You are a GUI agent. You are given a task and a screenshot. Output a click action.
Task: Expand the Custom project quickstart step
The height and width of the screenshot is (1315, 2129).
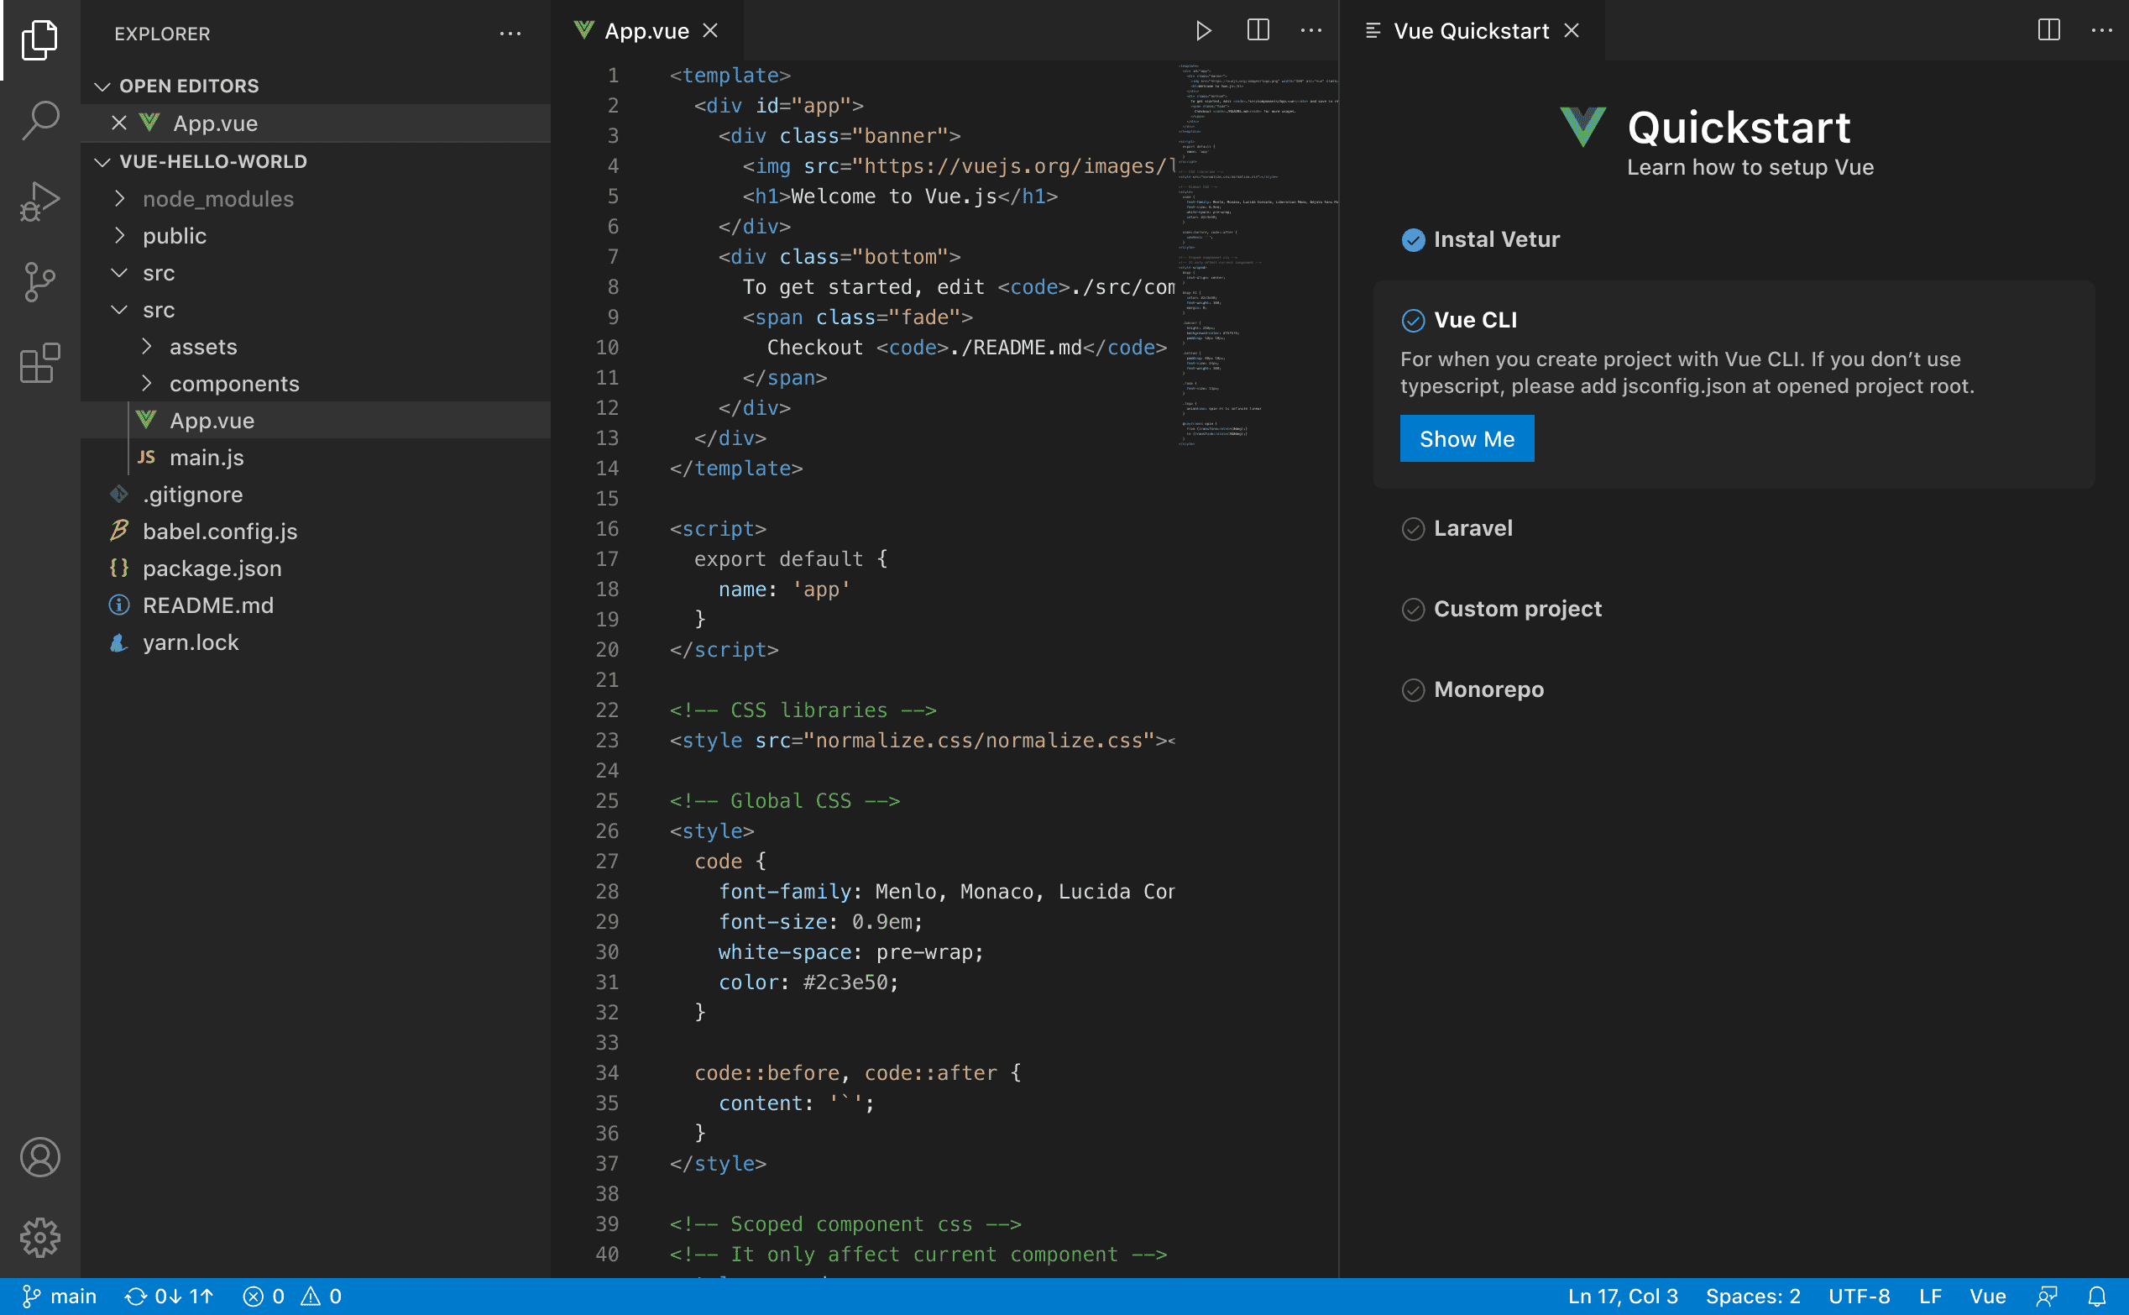[1517, 610]
